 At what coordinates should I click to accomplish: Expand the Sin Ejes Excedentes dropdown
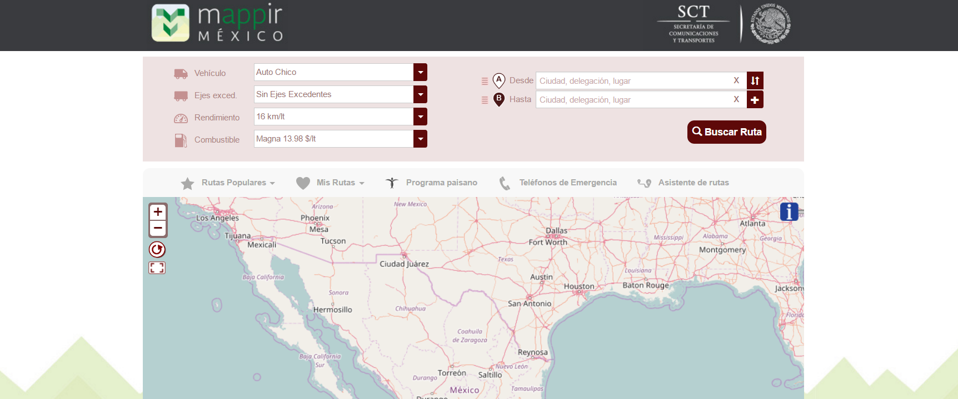click(x=340, y=94)
